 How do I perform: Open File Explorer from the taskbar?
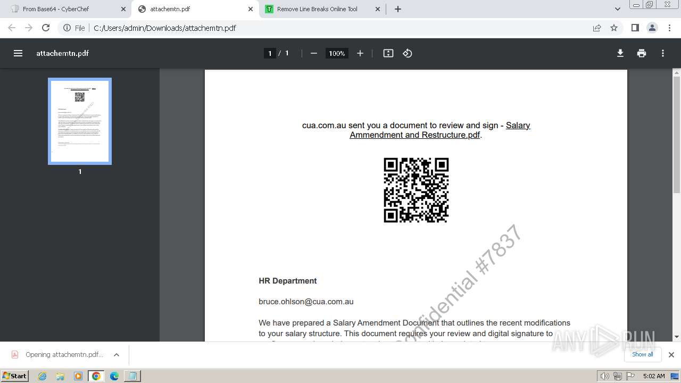(60, 376)
